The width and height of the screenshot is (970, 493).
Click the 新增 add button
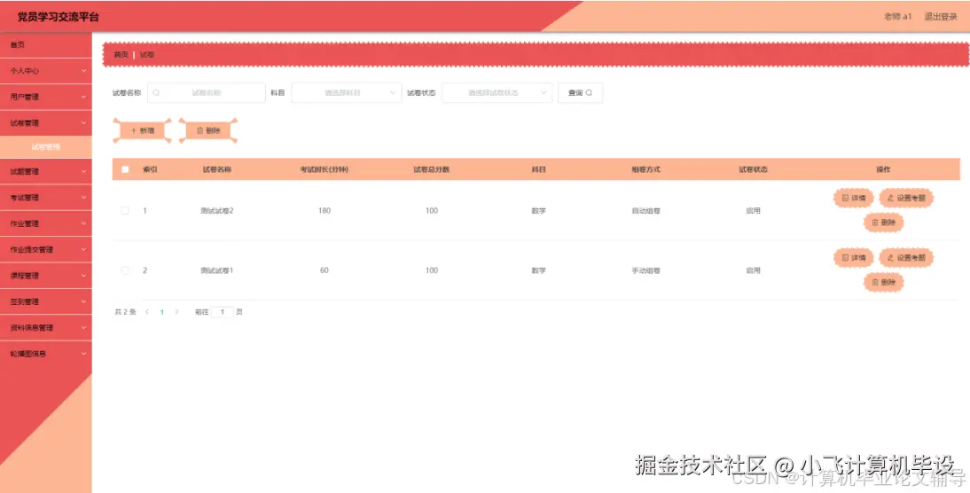[142, 130]
